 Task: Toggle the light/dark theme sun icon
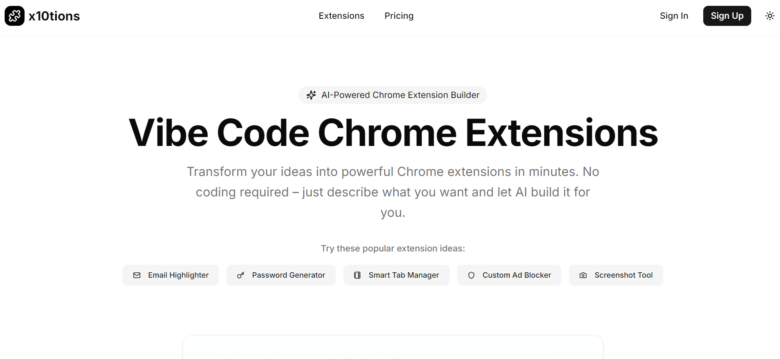point(770,16)
